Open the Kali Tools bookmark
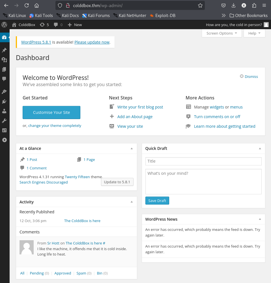Image resolution: width=271 pixels, height=283 pixels. (41, 16)
